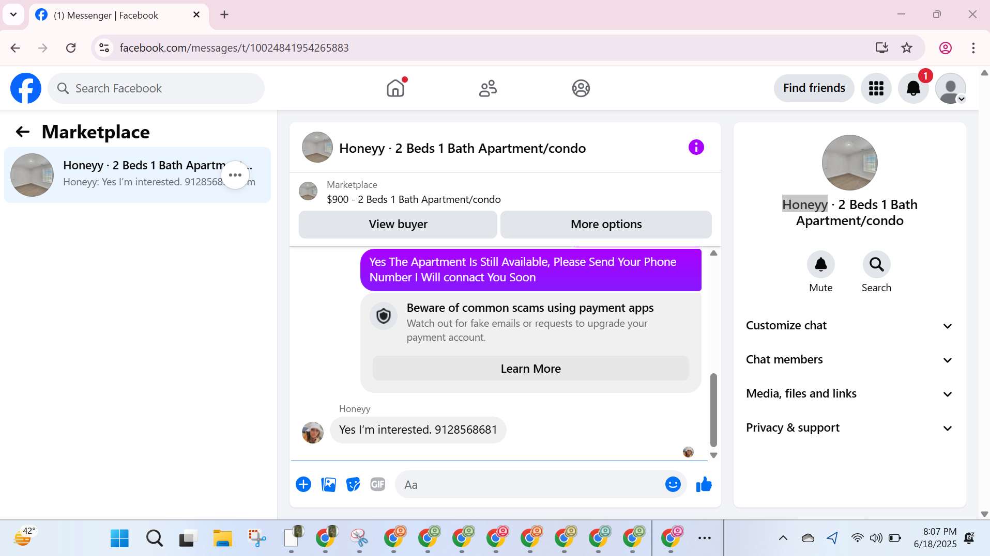Open more actions plus icon
The height and width of the screenshot is (556, 990).
tap(303, 484)
